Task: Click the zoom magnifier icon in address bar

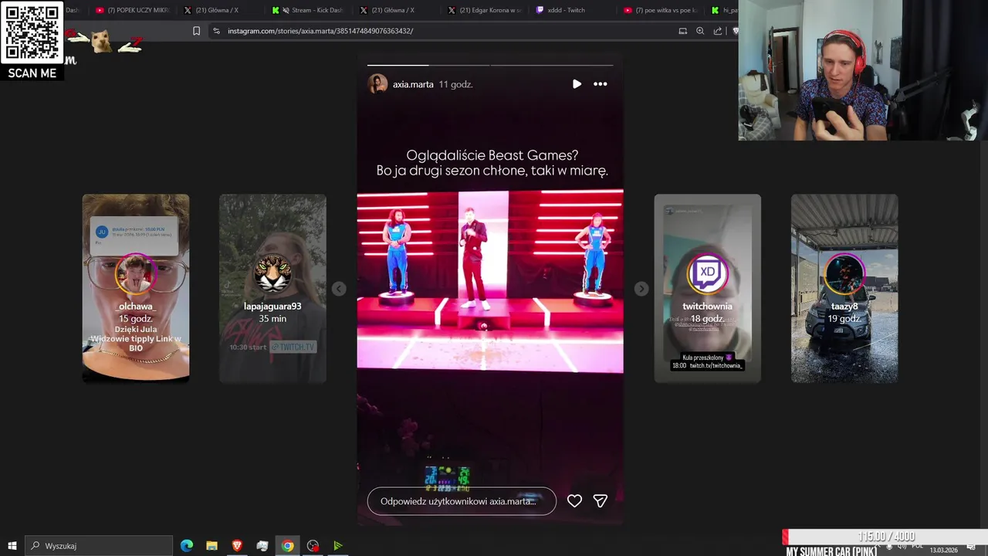Action: [x=700, y=31]
